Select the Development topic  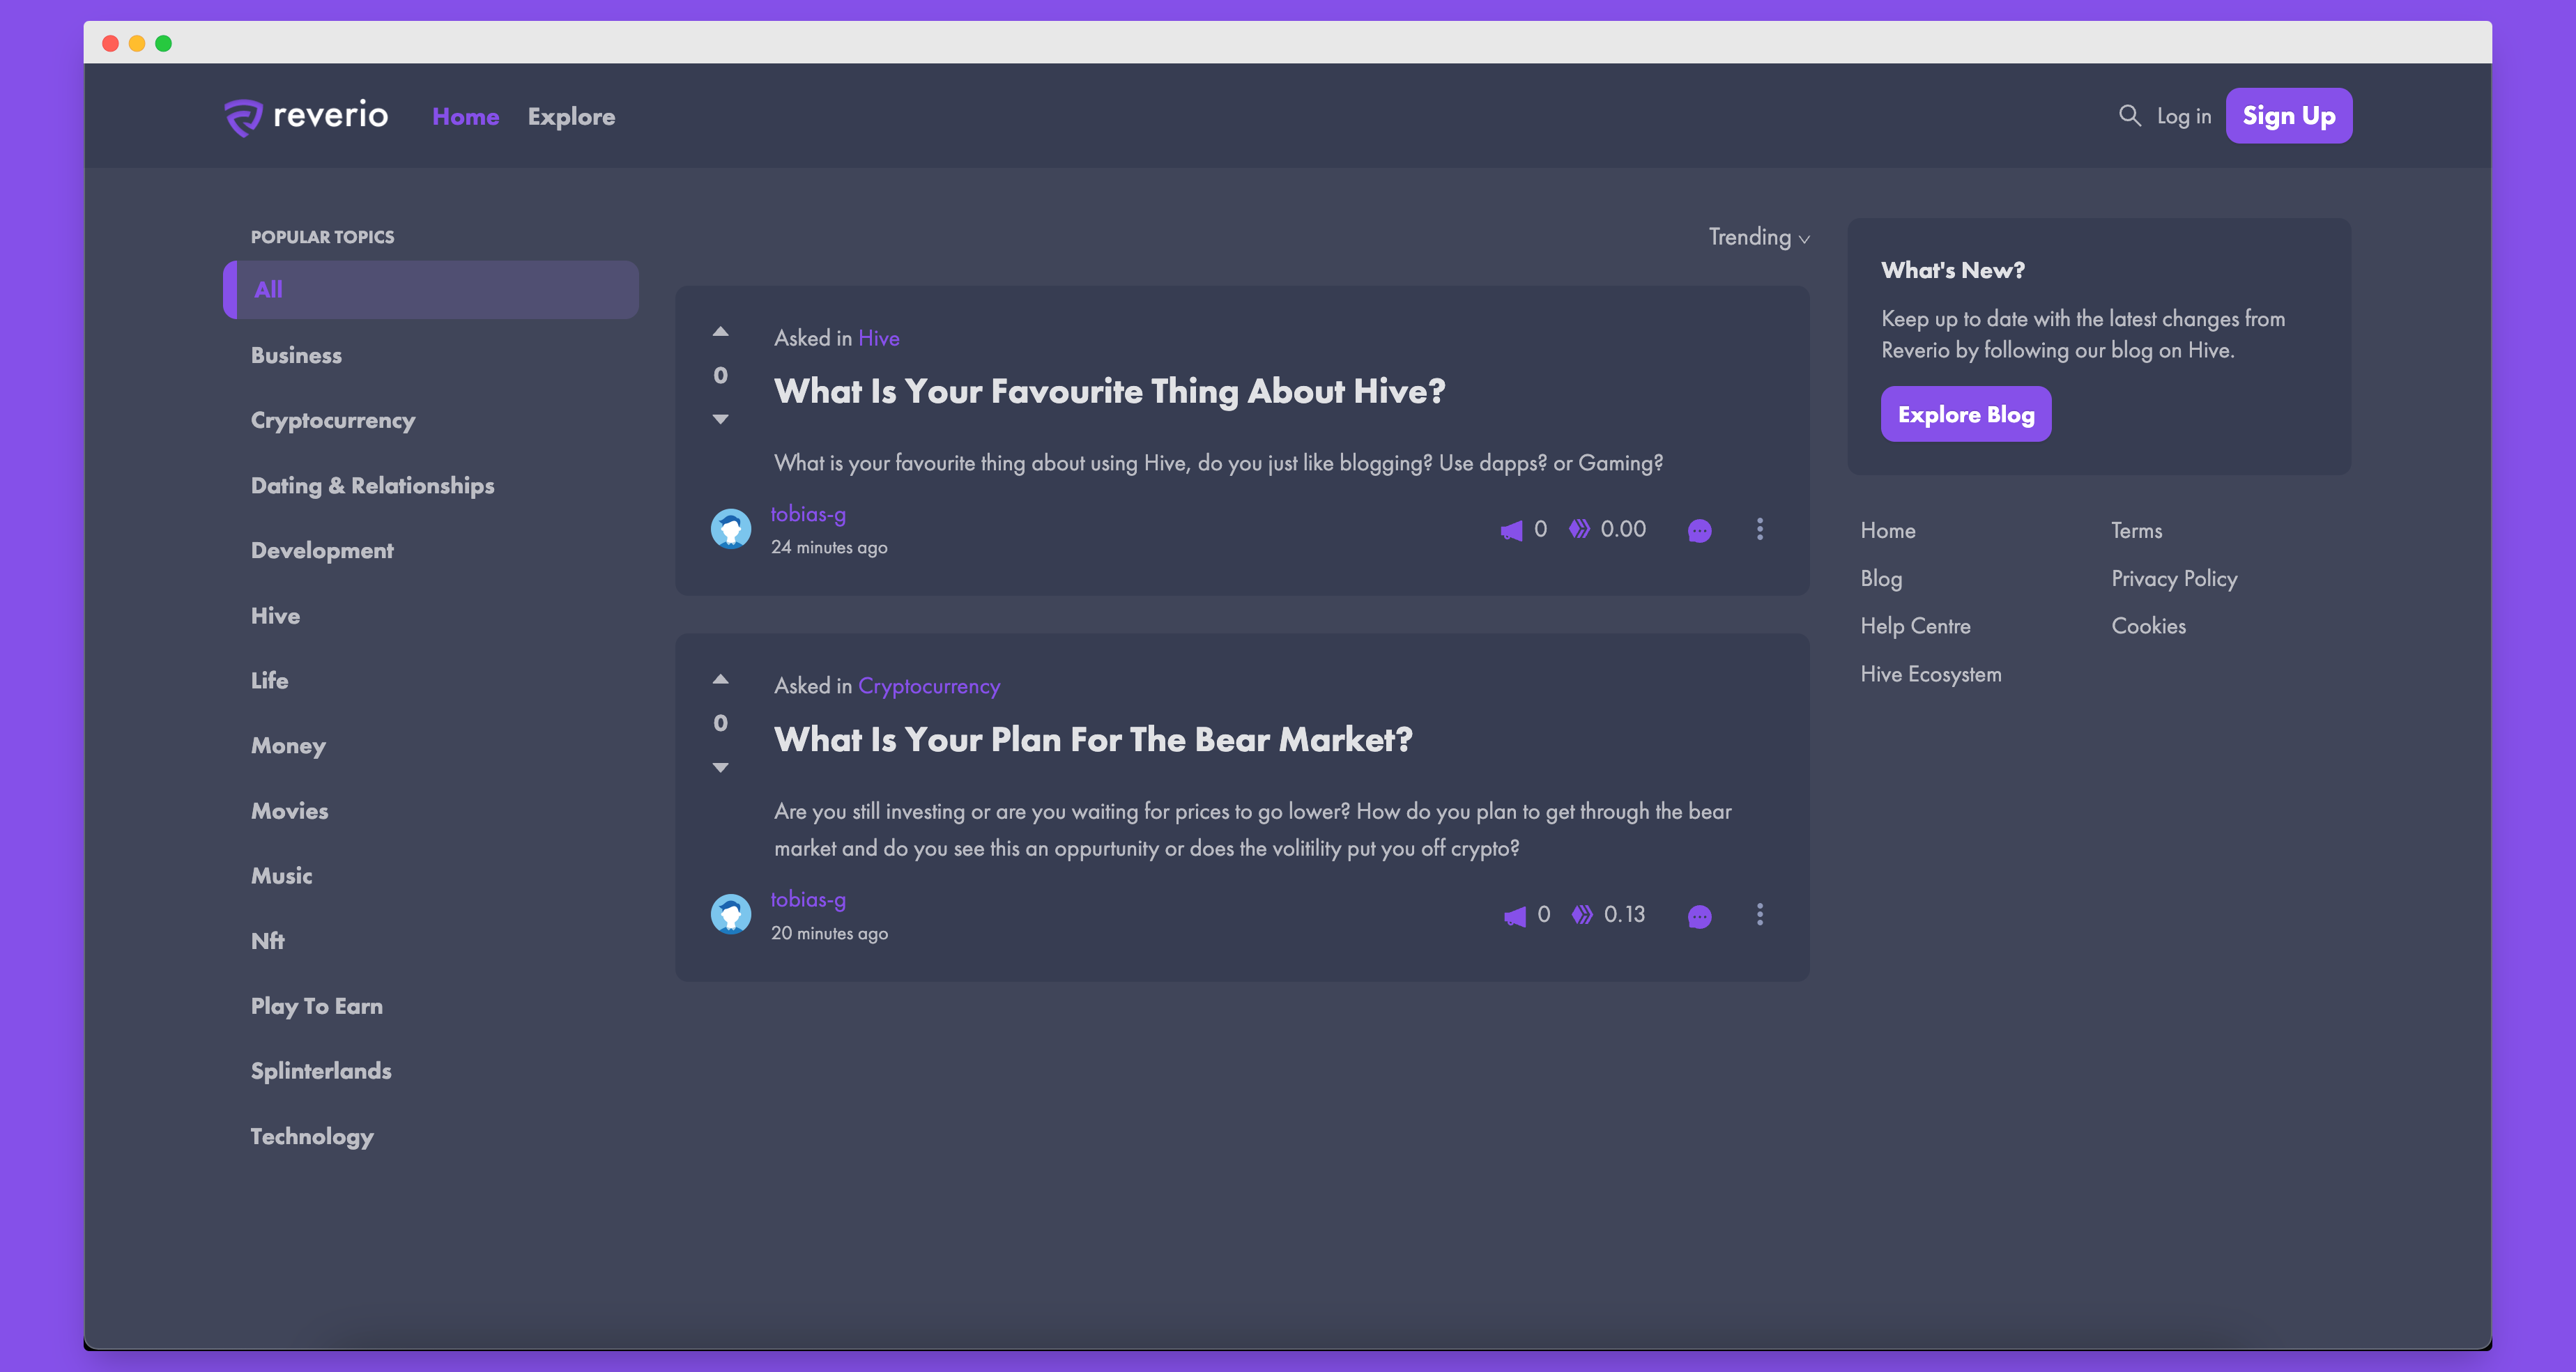click(x=322, y=551)
